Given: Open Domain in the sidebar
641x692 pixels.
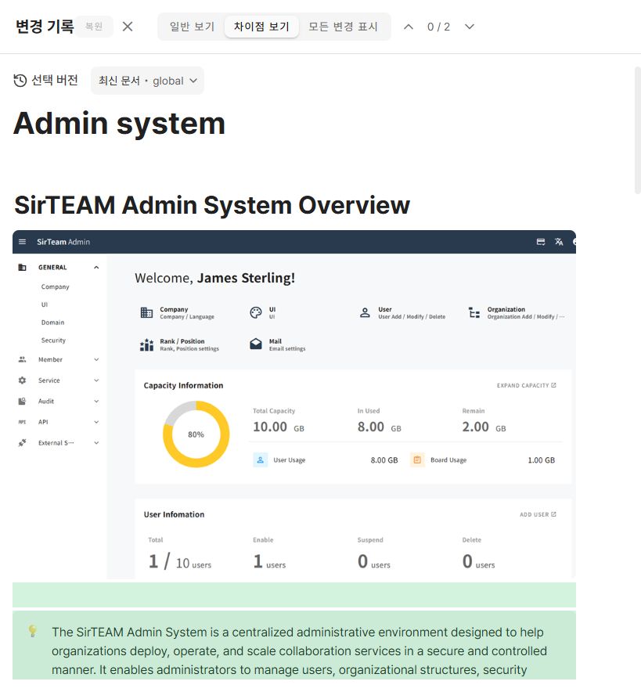Looking at the screenshot, I should tap(53, 323).
